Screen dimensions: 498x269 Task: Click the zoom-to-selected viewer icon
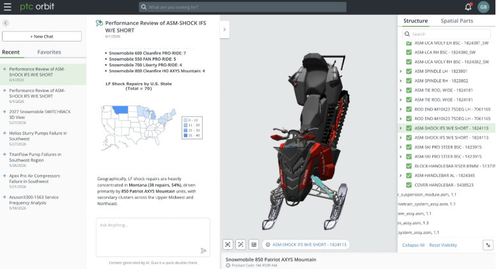pyautogui.click(x=241, y=245)
